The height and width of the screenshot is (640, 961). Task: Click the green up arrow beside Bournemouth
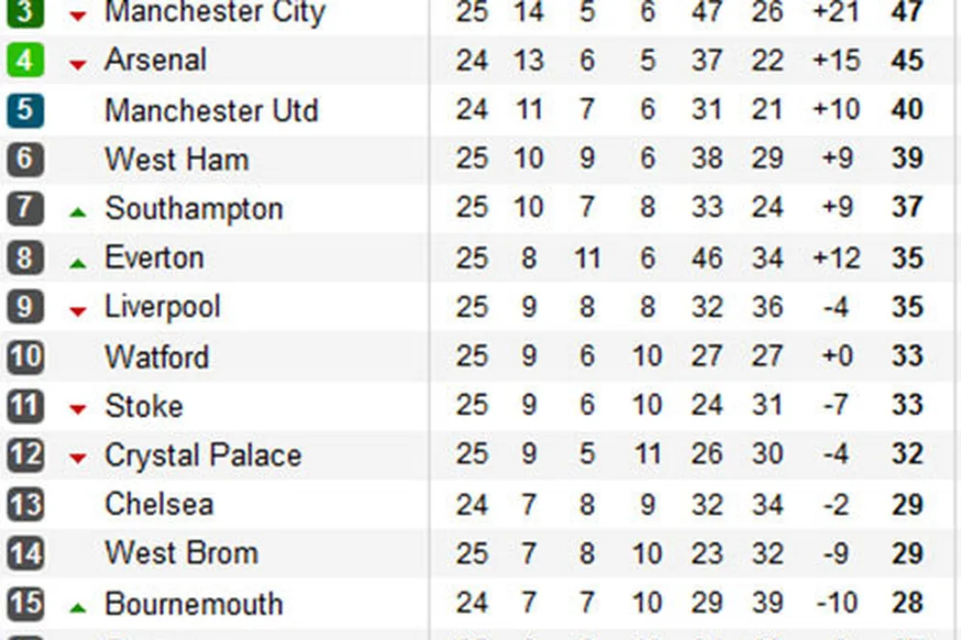click(79, 607)
